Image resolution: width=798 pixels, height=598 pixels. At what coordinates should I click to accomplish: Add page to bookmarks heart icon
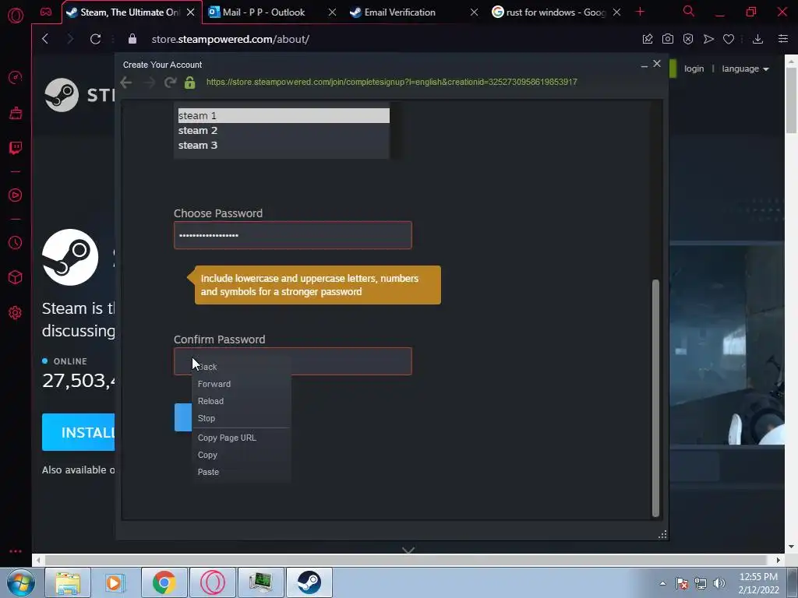coord(729,39)
